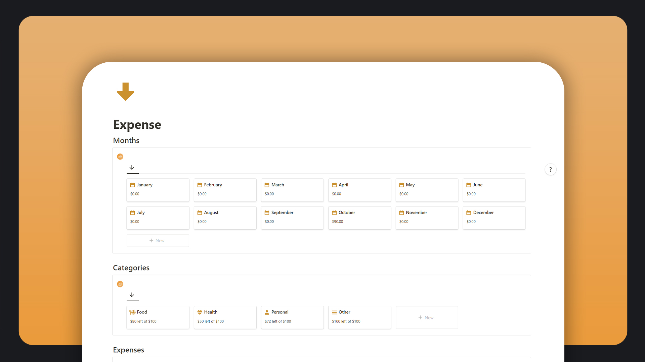Select the down-arrow view tab in Months
645x362 pixels.
pyautogui.click(x=132, y=168)
